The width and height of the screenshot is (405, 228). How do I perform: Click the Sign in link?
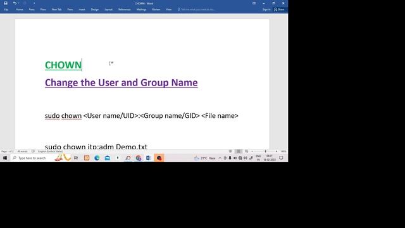click(x=266, y=9)
